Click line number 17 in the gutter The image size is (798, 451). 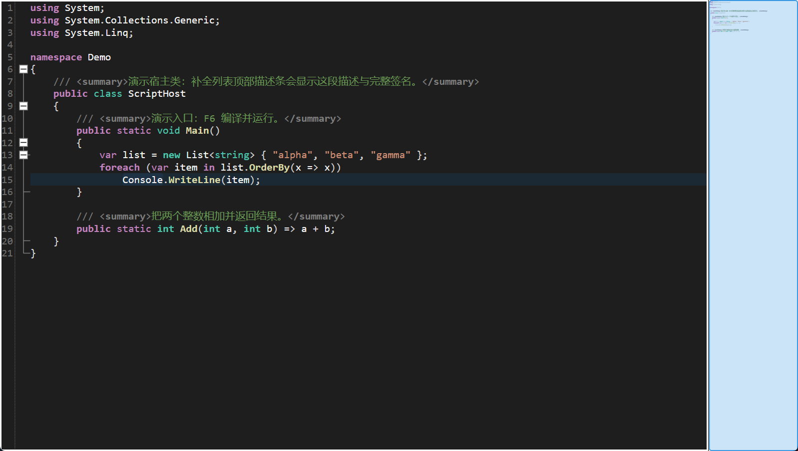click(x=7, y=205)
